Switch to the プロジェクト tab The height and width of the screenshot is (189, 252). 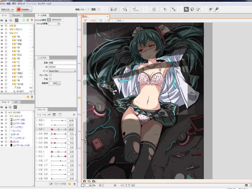(x=16, y=16)
